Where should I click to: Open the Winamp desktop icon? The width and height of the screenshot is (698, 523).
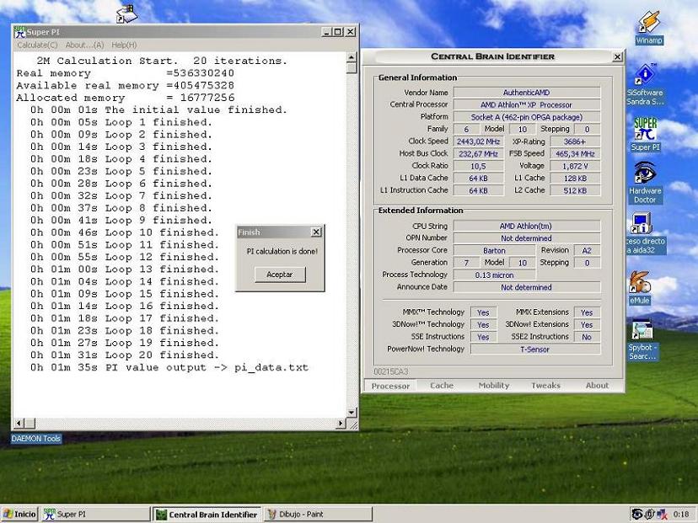tap(648, 23)
